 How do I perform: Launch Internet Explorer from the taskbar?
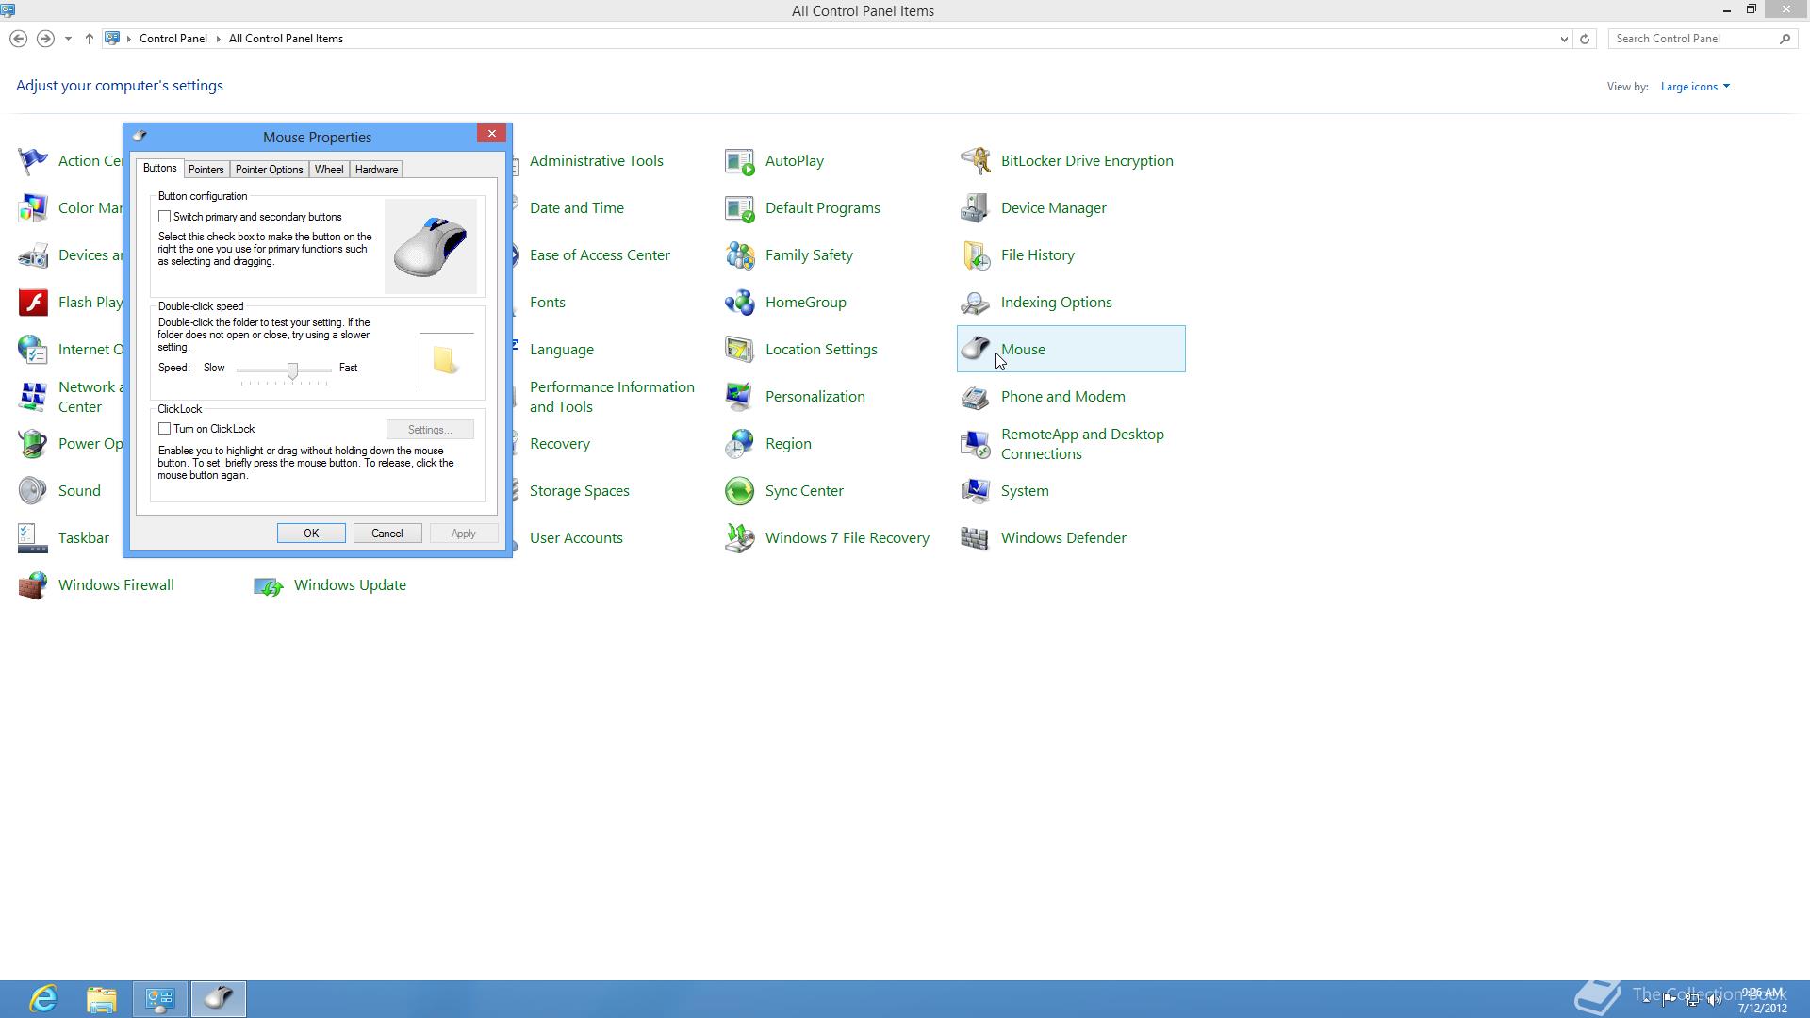pyautogui.click(x=43, y=999)
